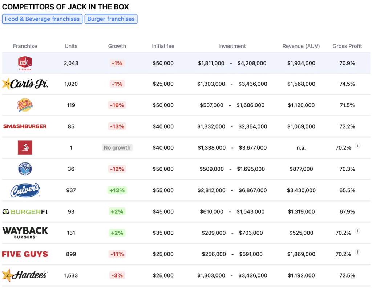The height and width of the screenshot is (291, 372).
Task: Click info icon in Wayback Burgers row
Action: (358, 231)
